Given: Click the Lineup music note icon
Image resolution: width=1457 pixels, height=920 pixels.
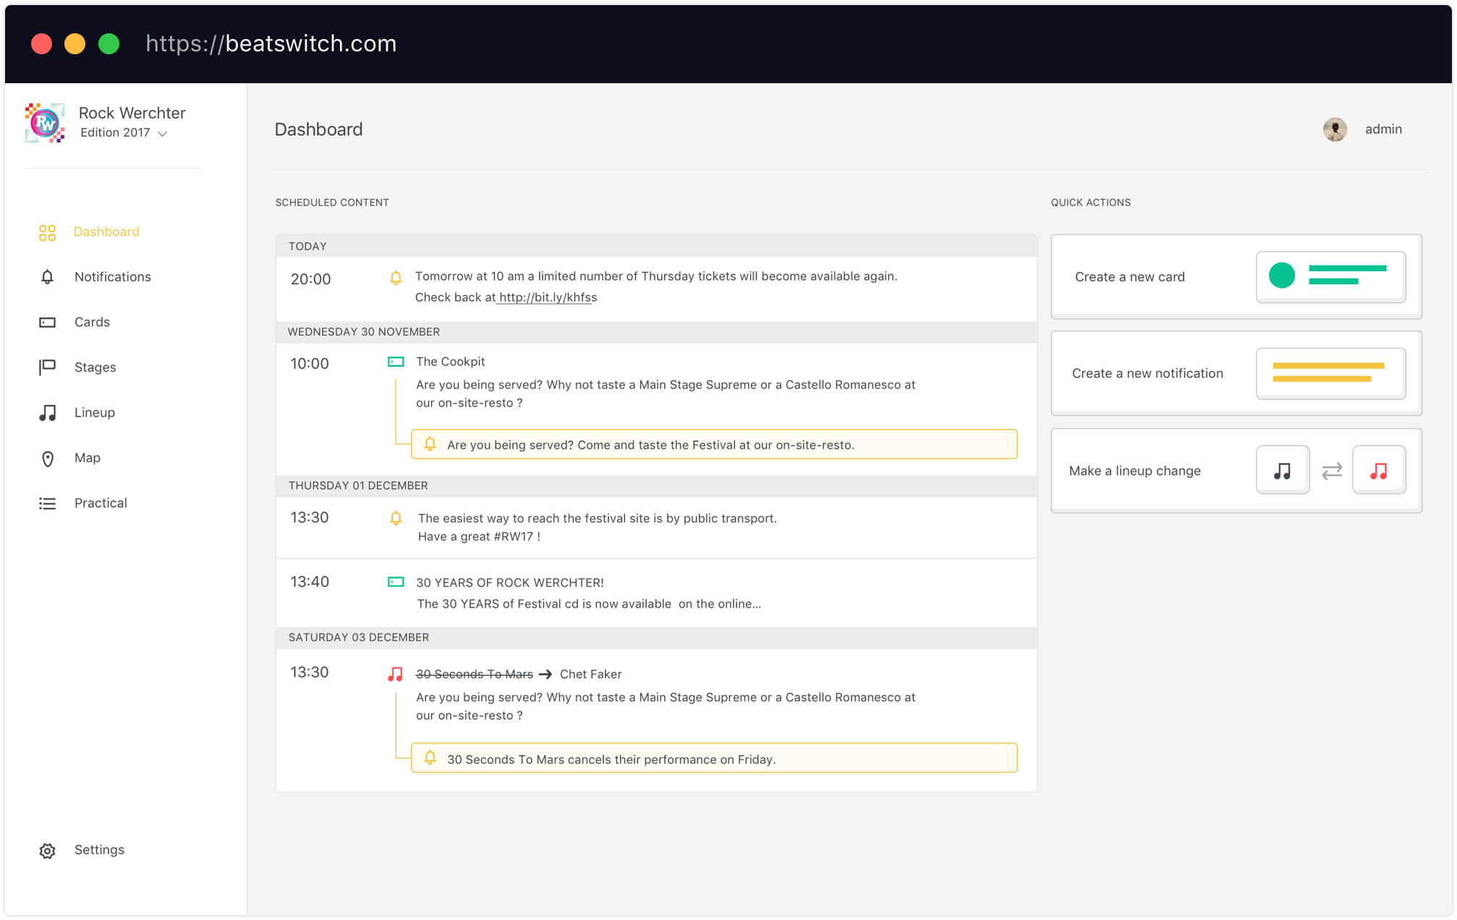Looking at the screenshot, I should pyautogui.click(x=46, y=412).
